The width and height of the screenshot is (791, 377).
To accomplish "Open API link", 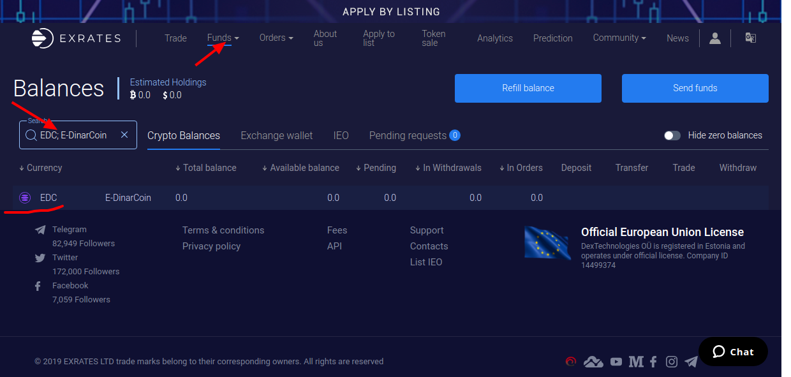I will pyautogui.click(x=334, y=246).
